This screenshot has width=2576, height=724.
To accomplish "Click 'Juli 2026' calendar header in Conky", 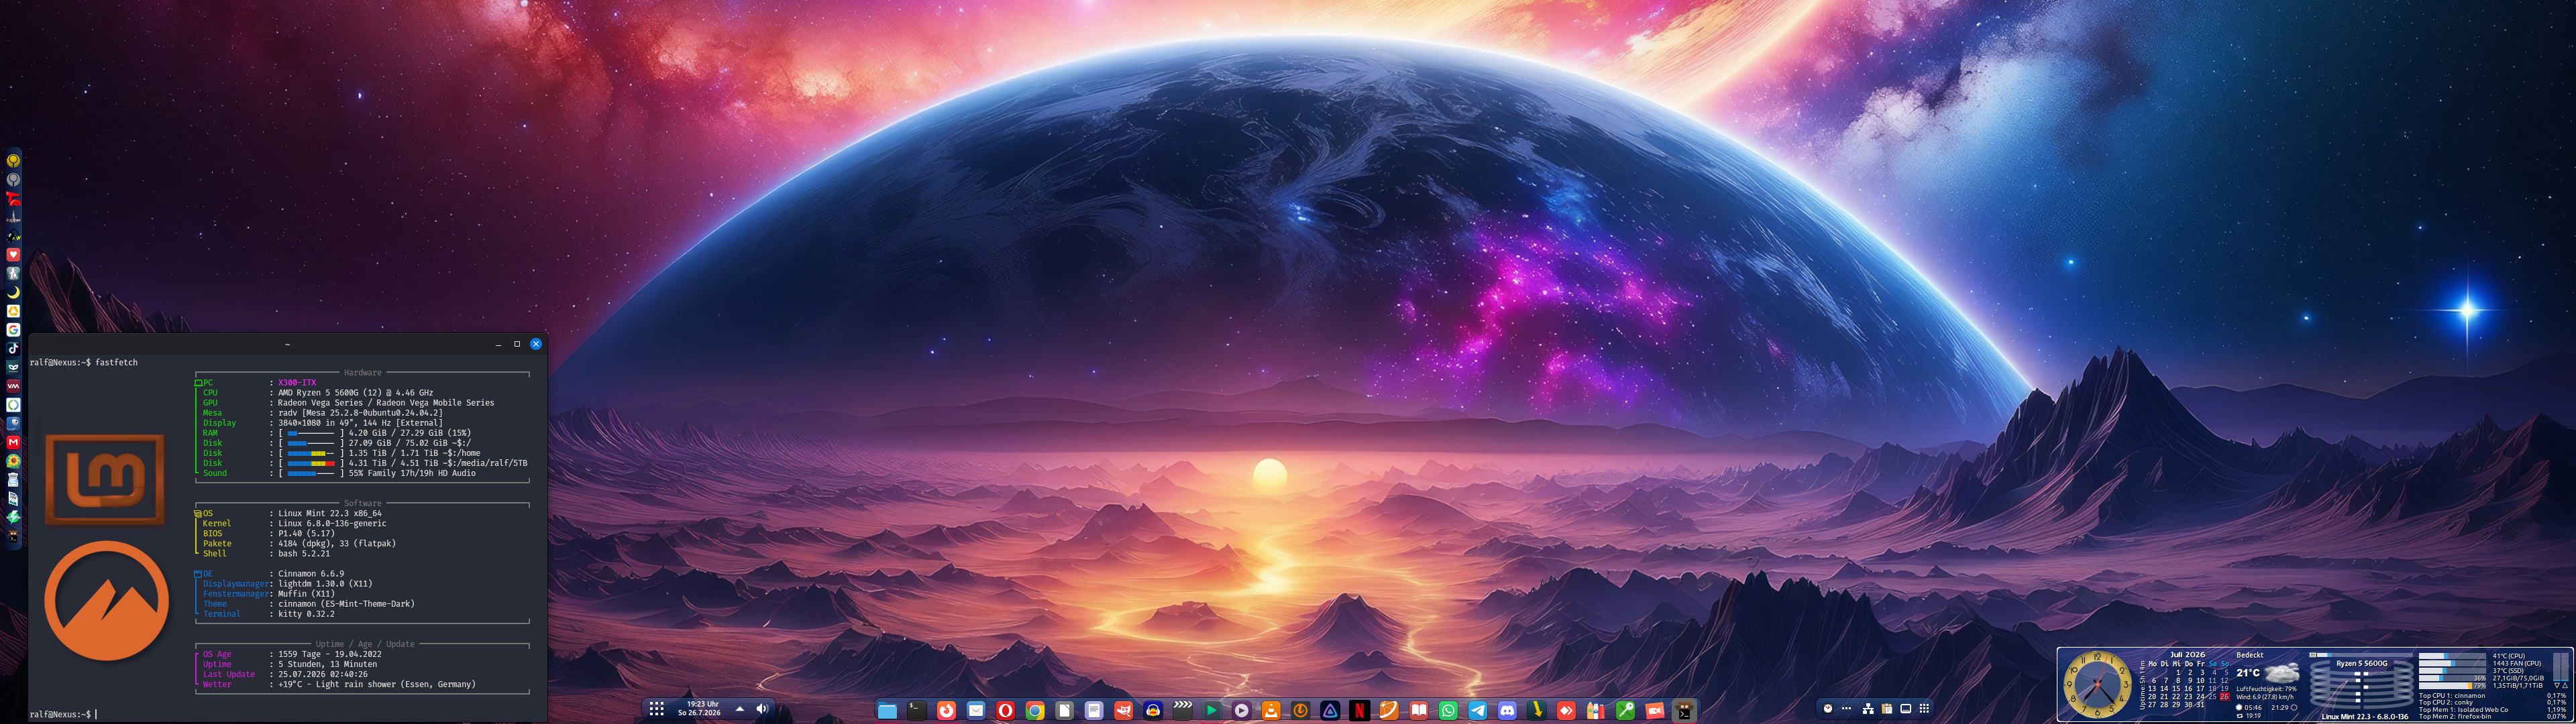I will tap(2188, 655).
